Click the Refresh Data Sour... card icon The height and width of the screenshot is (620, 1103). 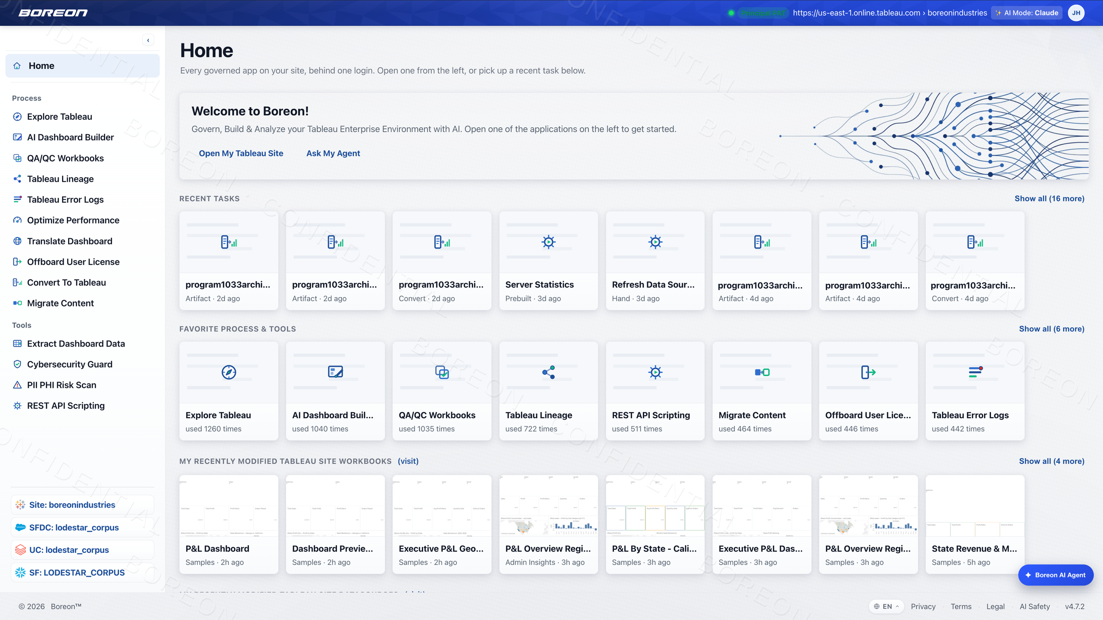(x=655, y=242)
